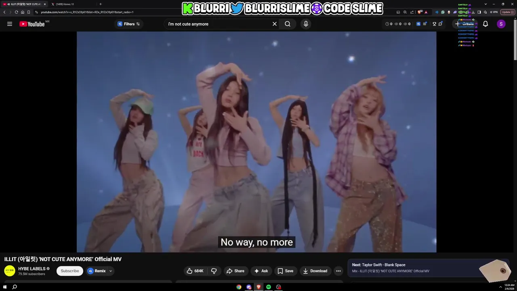Switch to the ILLIT 'NOT CUTE' browser tab

[24, 4]
